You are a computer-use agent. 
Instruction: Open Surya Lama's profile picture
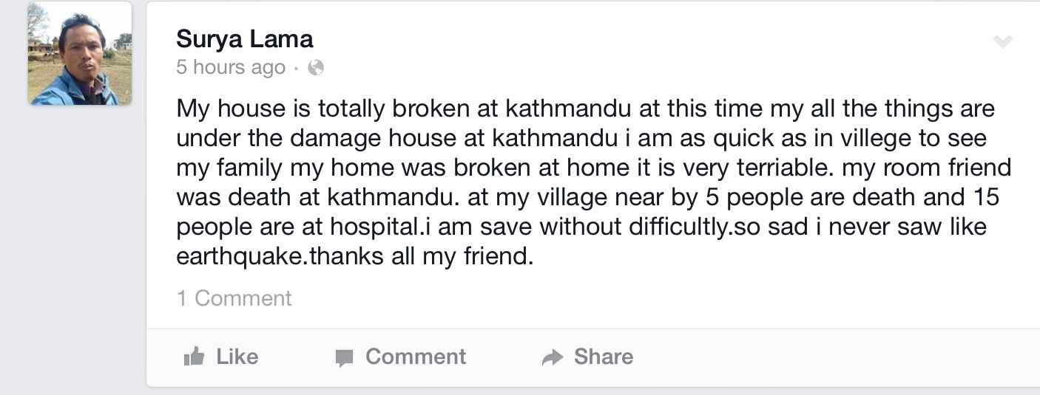[80, 53]
